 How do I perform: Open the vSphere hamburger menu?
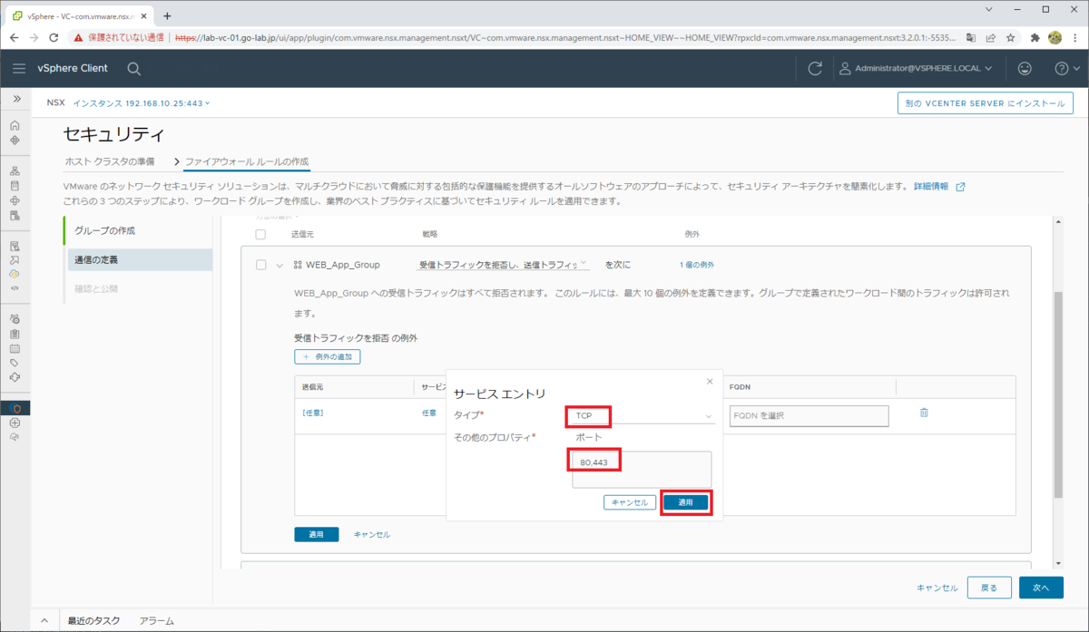19,68
